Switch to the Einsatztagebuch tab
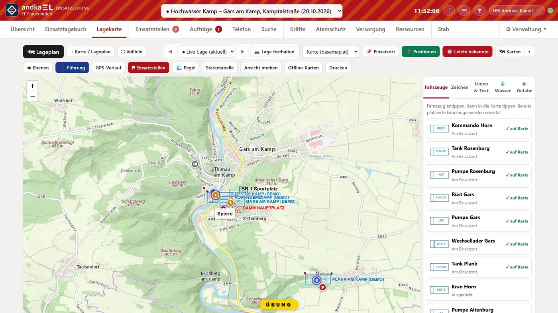The image size is (558, 313). pos(66,29)
